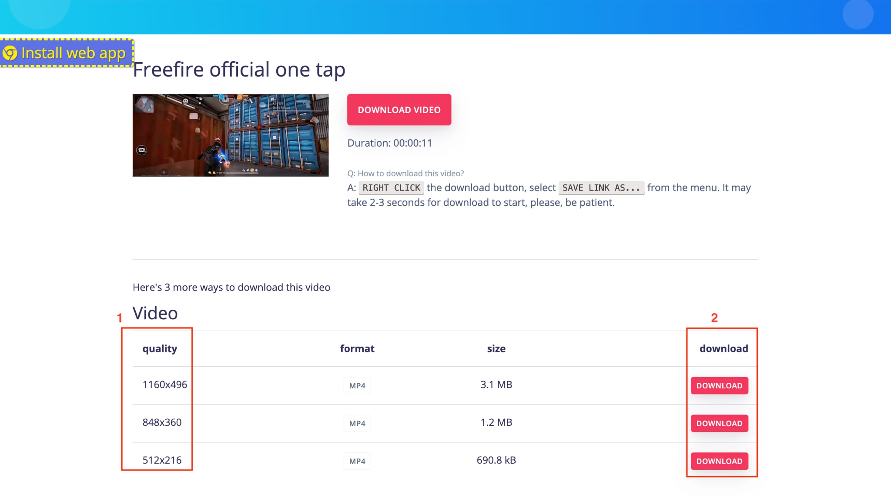Select the MP4 format badge for 1160x496
Image resolution: width=891 pixels, height=498 pixels.
click(357, 385)
